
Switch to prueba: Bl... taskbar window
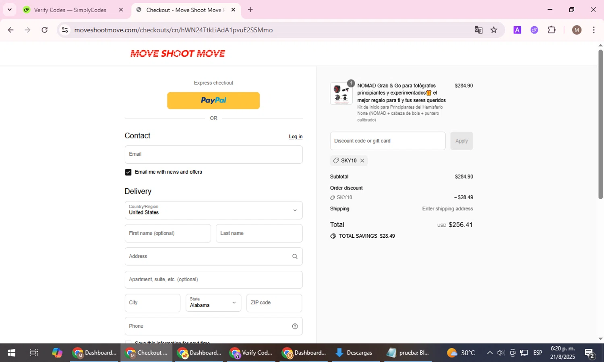click(x=408, y=353)
